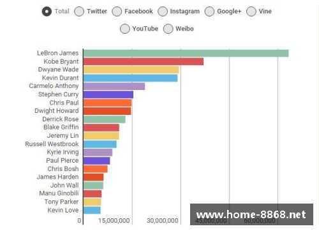Screen dimensions: 319x231
Task: Click Stephen Curry violet bar
Action: (108, 94)
